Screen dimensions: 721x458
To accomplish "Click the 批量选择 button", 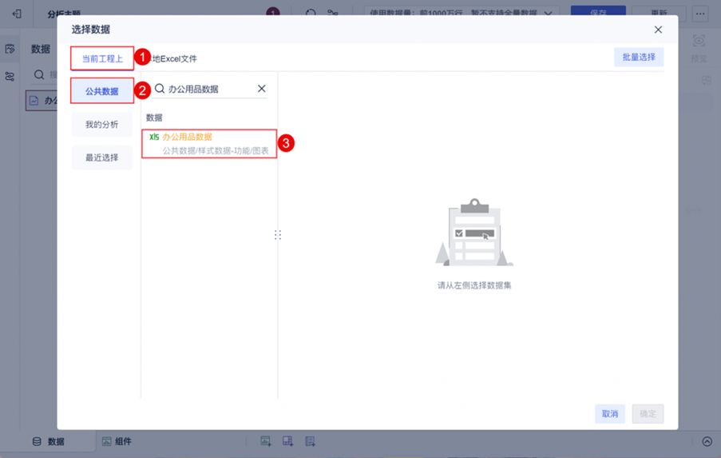I will point(639,57).
